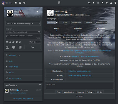This screenshot has width=118, height=104.
Task: Open bookmarks icon in top bar
Action: pyautogui.click(x=102, y=3)
